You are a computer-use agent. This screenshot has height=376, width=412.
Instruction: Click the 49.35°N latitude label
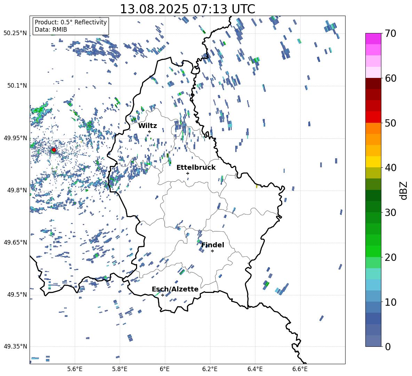(x=16, y=346)
